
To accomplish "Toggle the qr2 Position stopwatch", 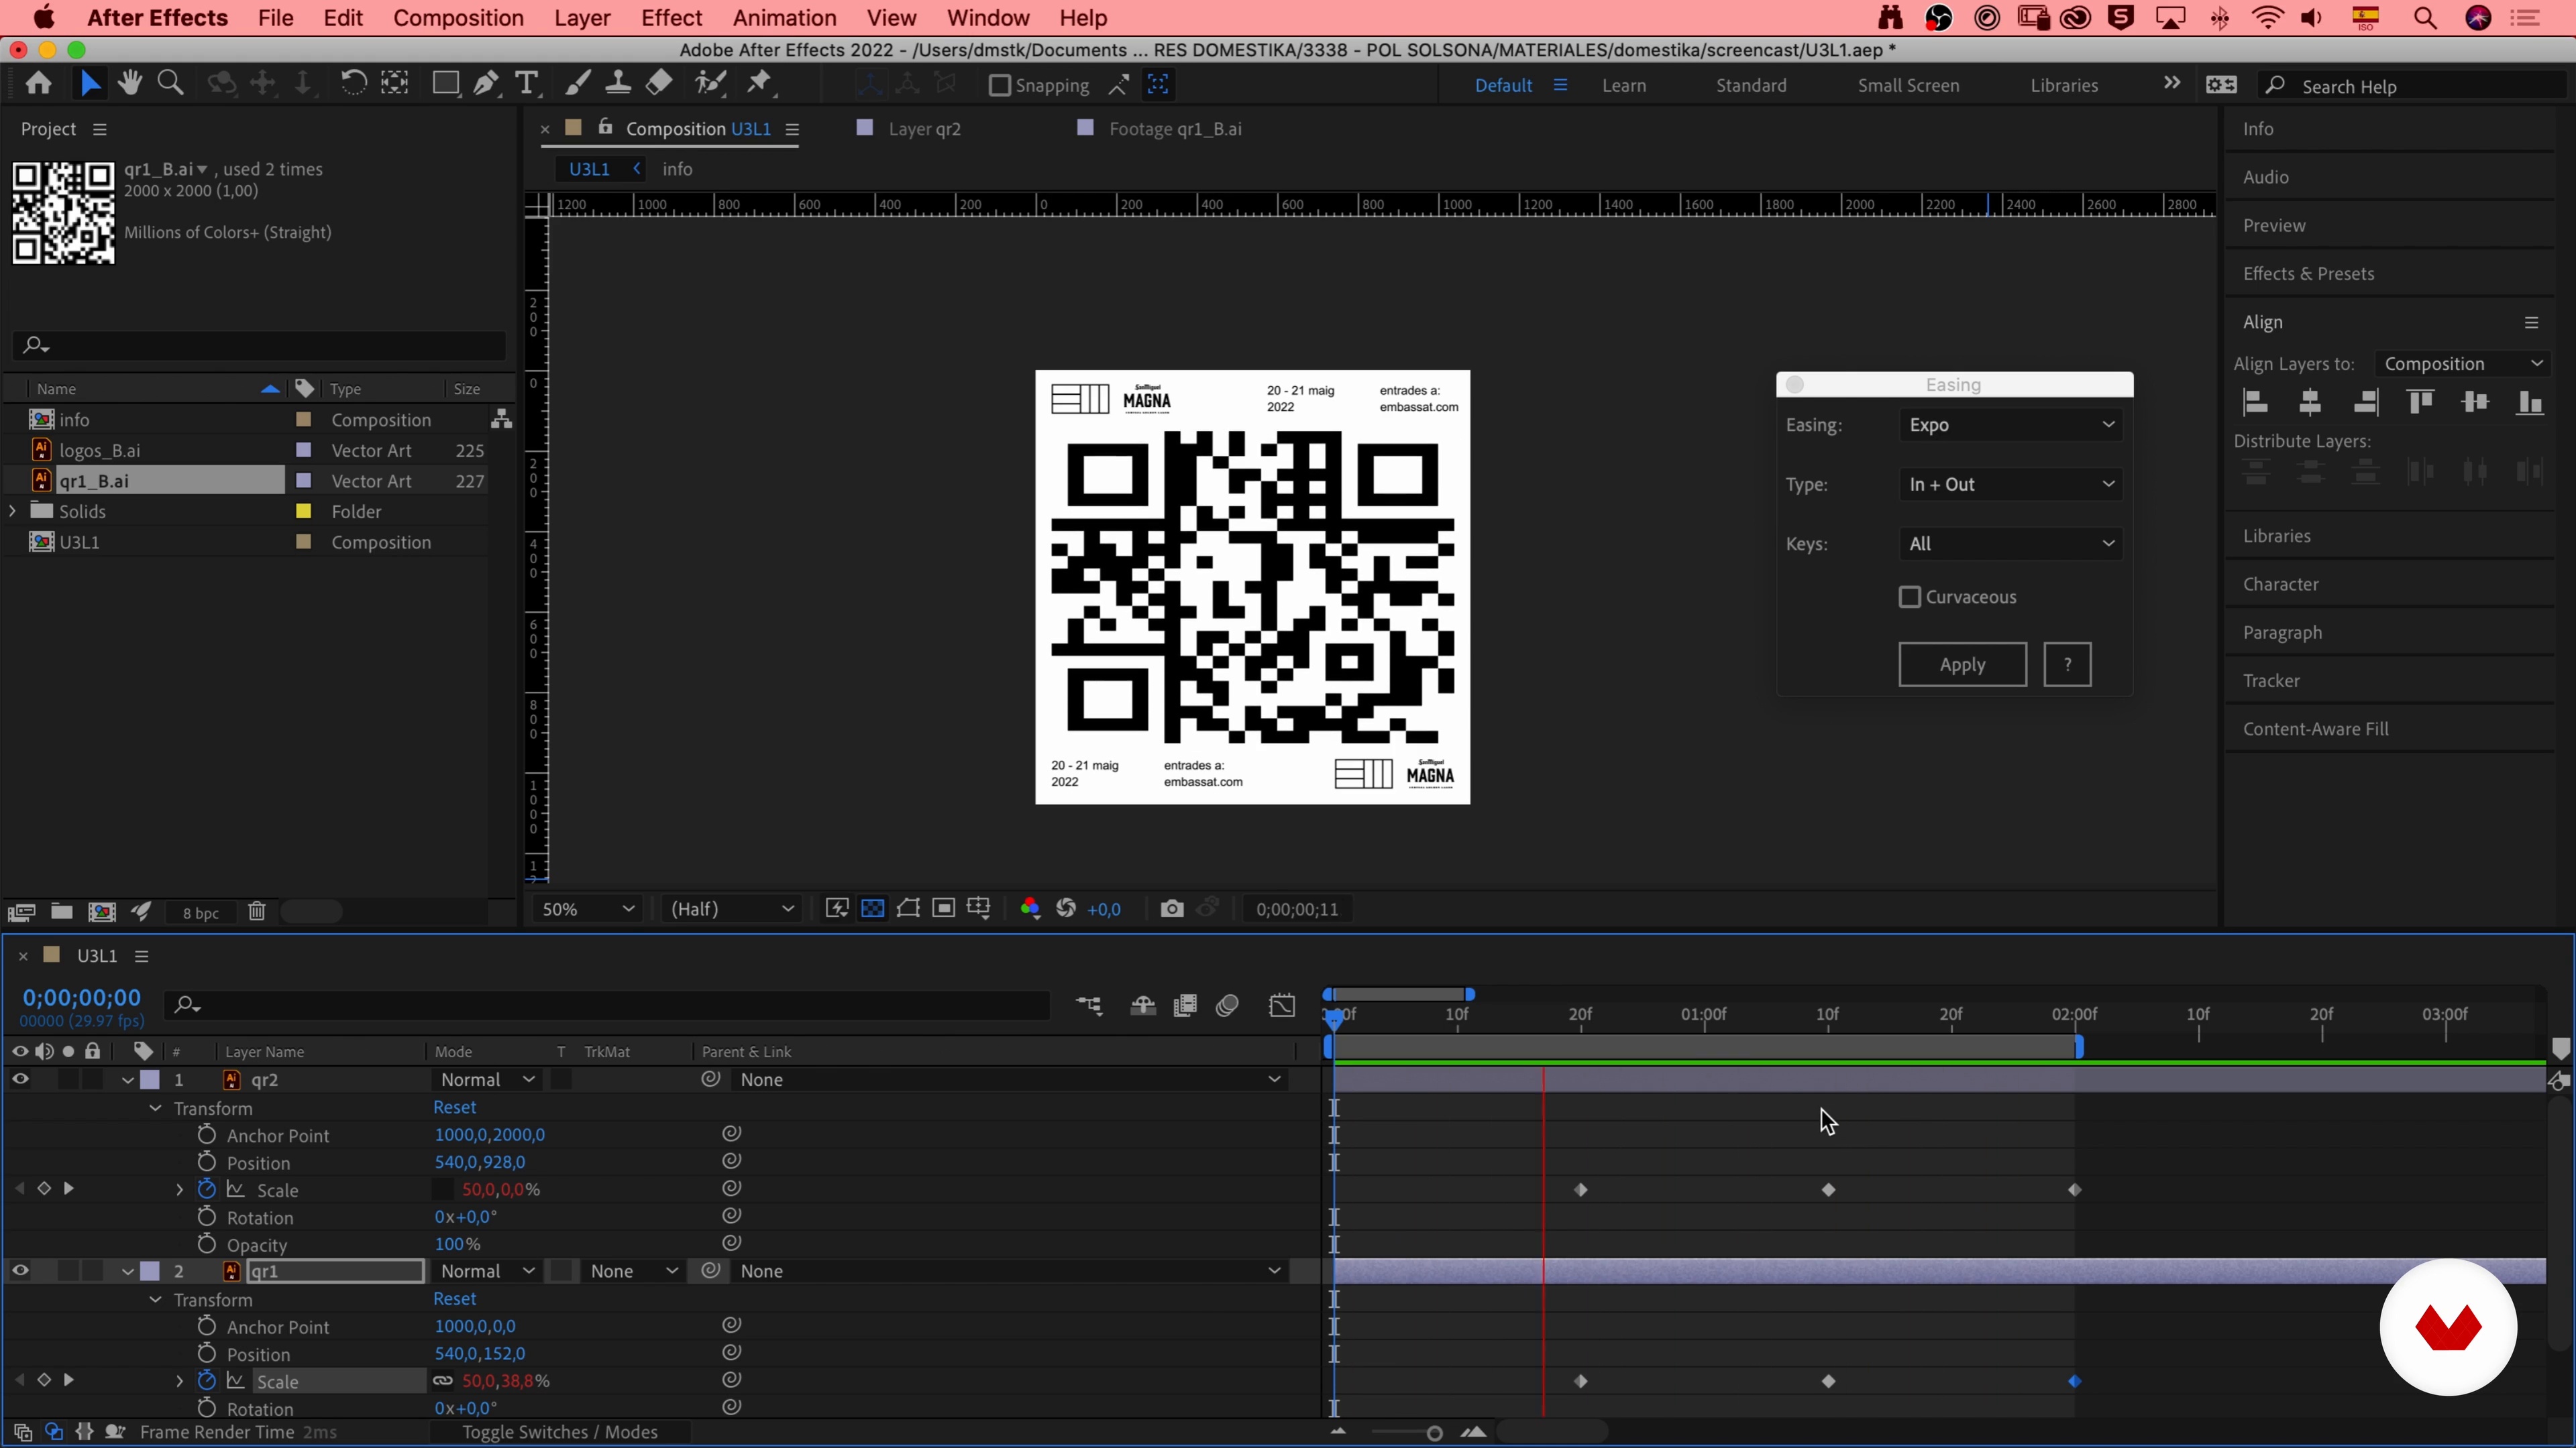I will pos(206,1161).
